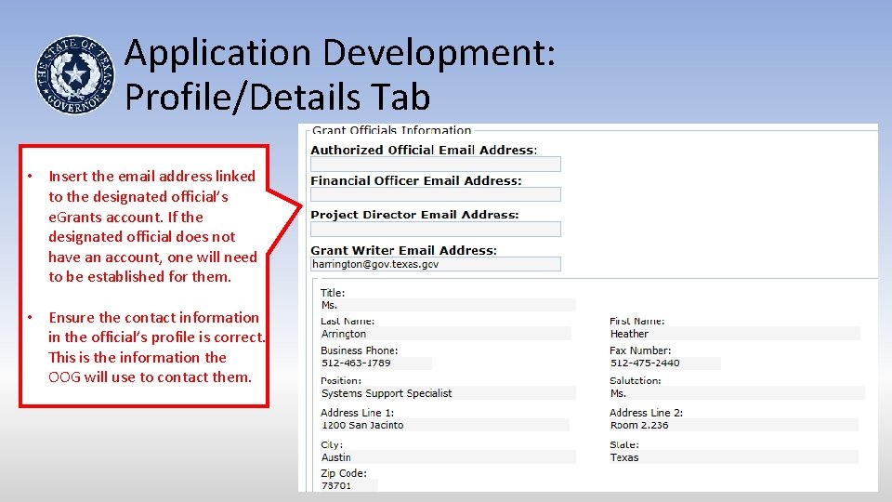Click the 'Grant Officials Information' group heading
The width and height of the screenshot is (892, 502).
(392, 130)
